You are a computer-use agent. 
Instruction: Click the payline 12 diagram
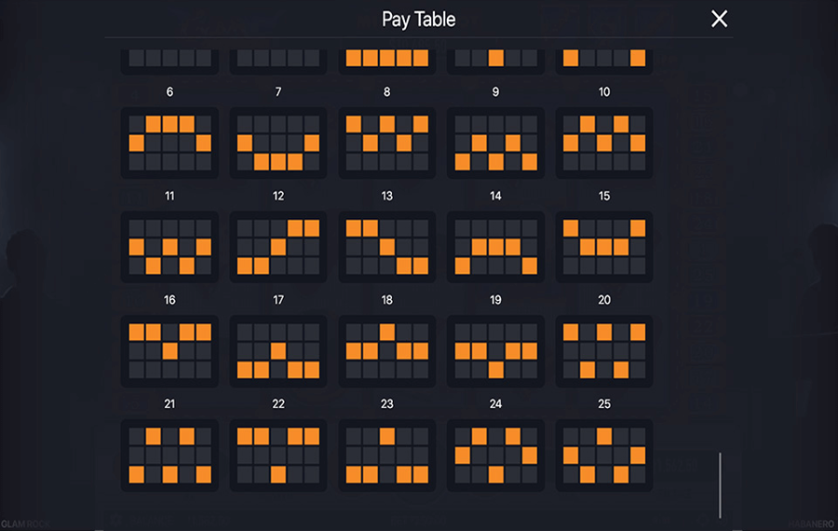click(277, 247)
